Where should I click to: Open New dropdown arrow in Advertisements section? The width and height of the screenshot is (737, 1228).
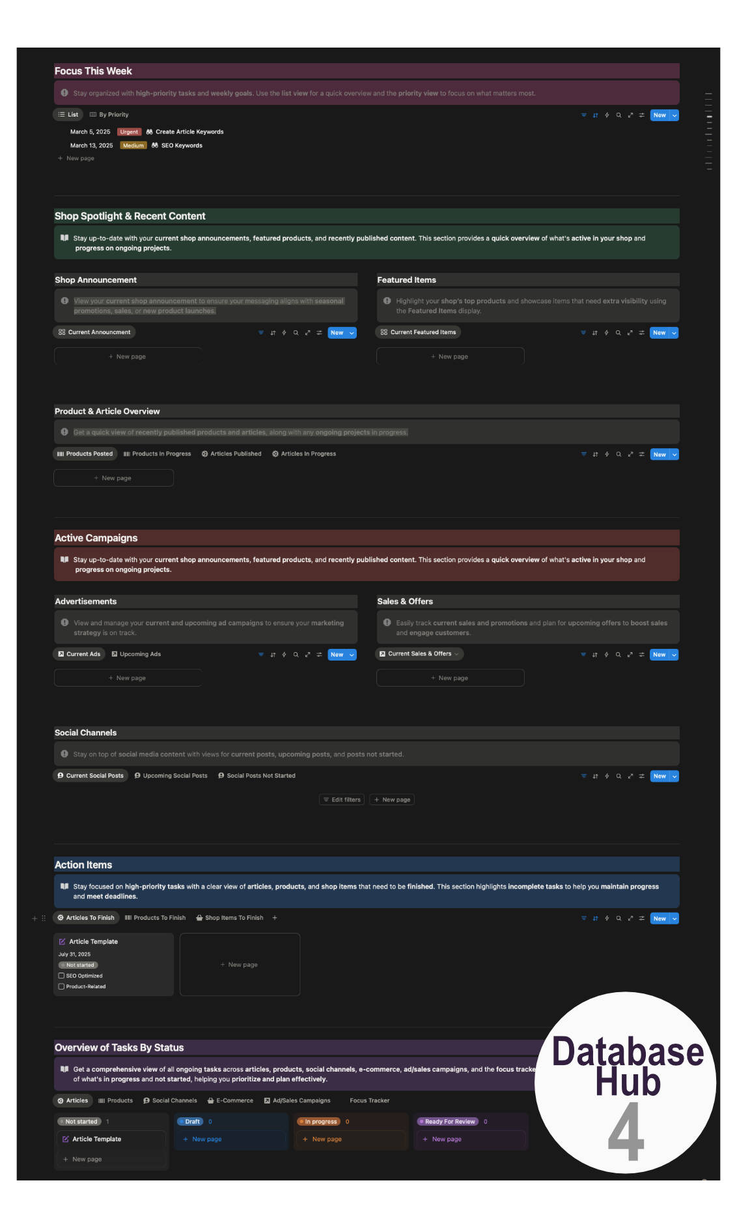coord(352,655)
